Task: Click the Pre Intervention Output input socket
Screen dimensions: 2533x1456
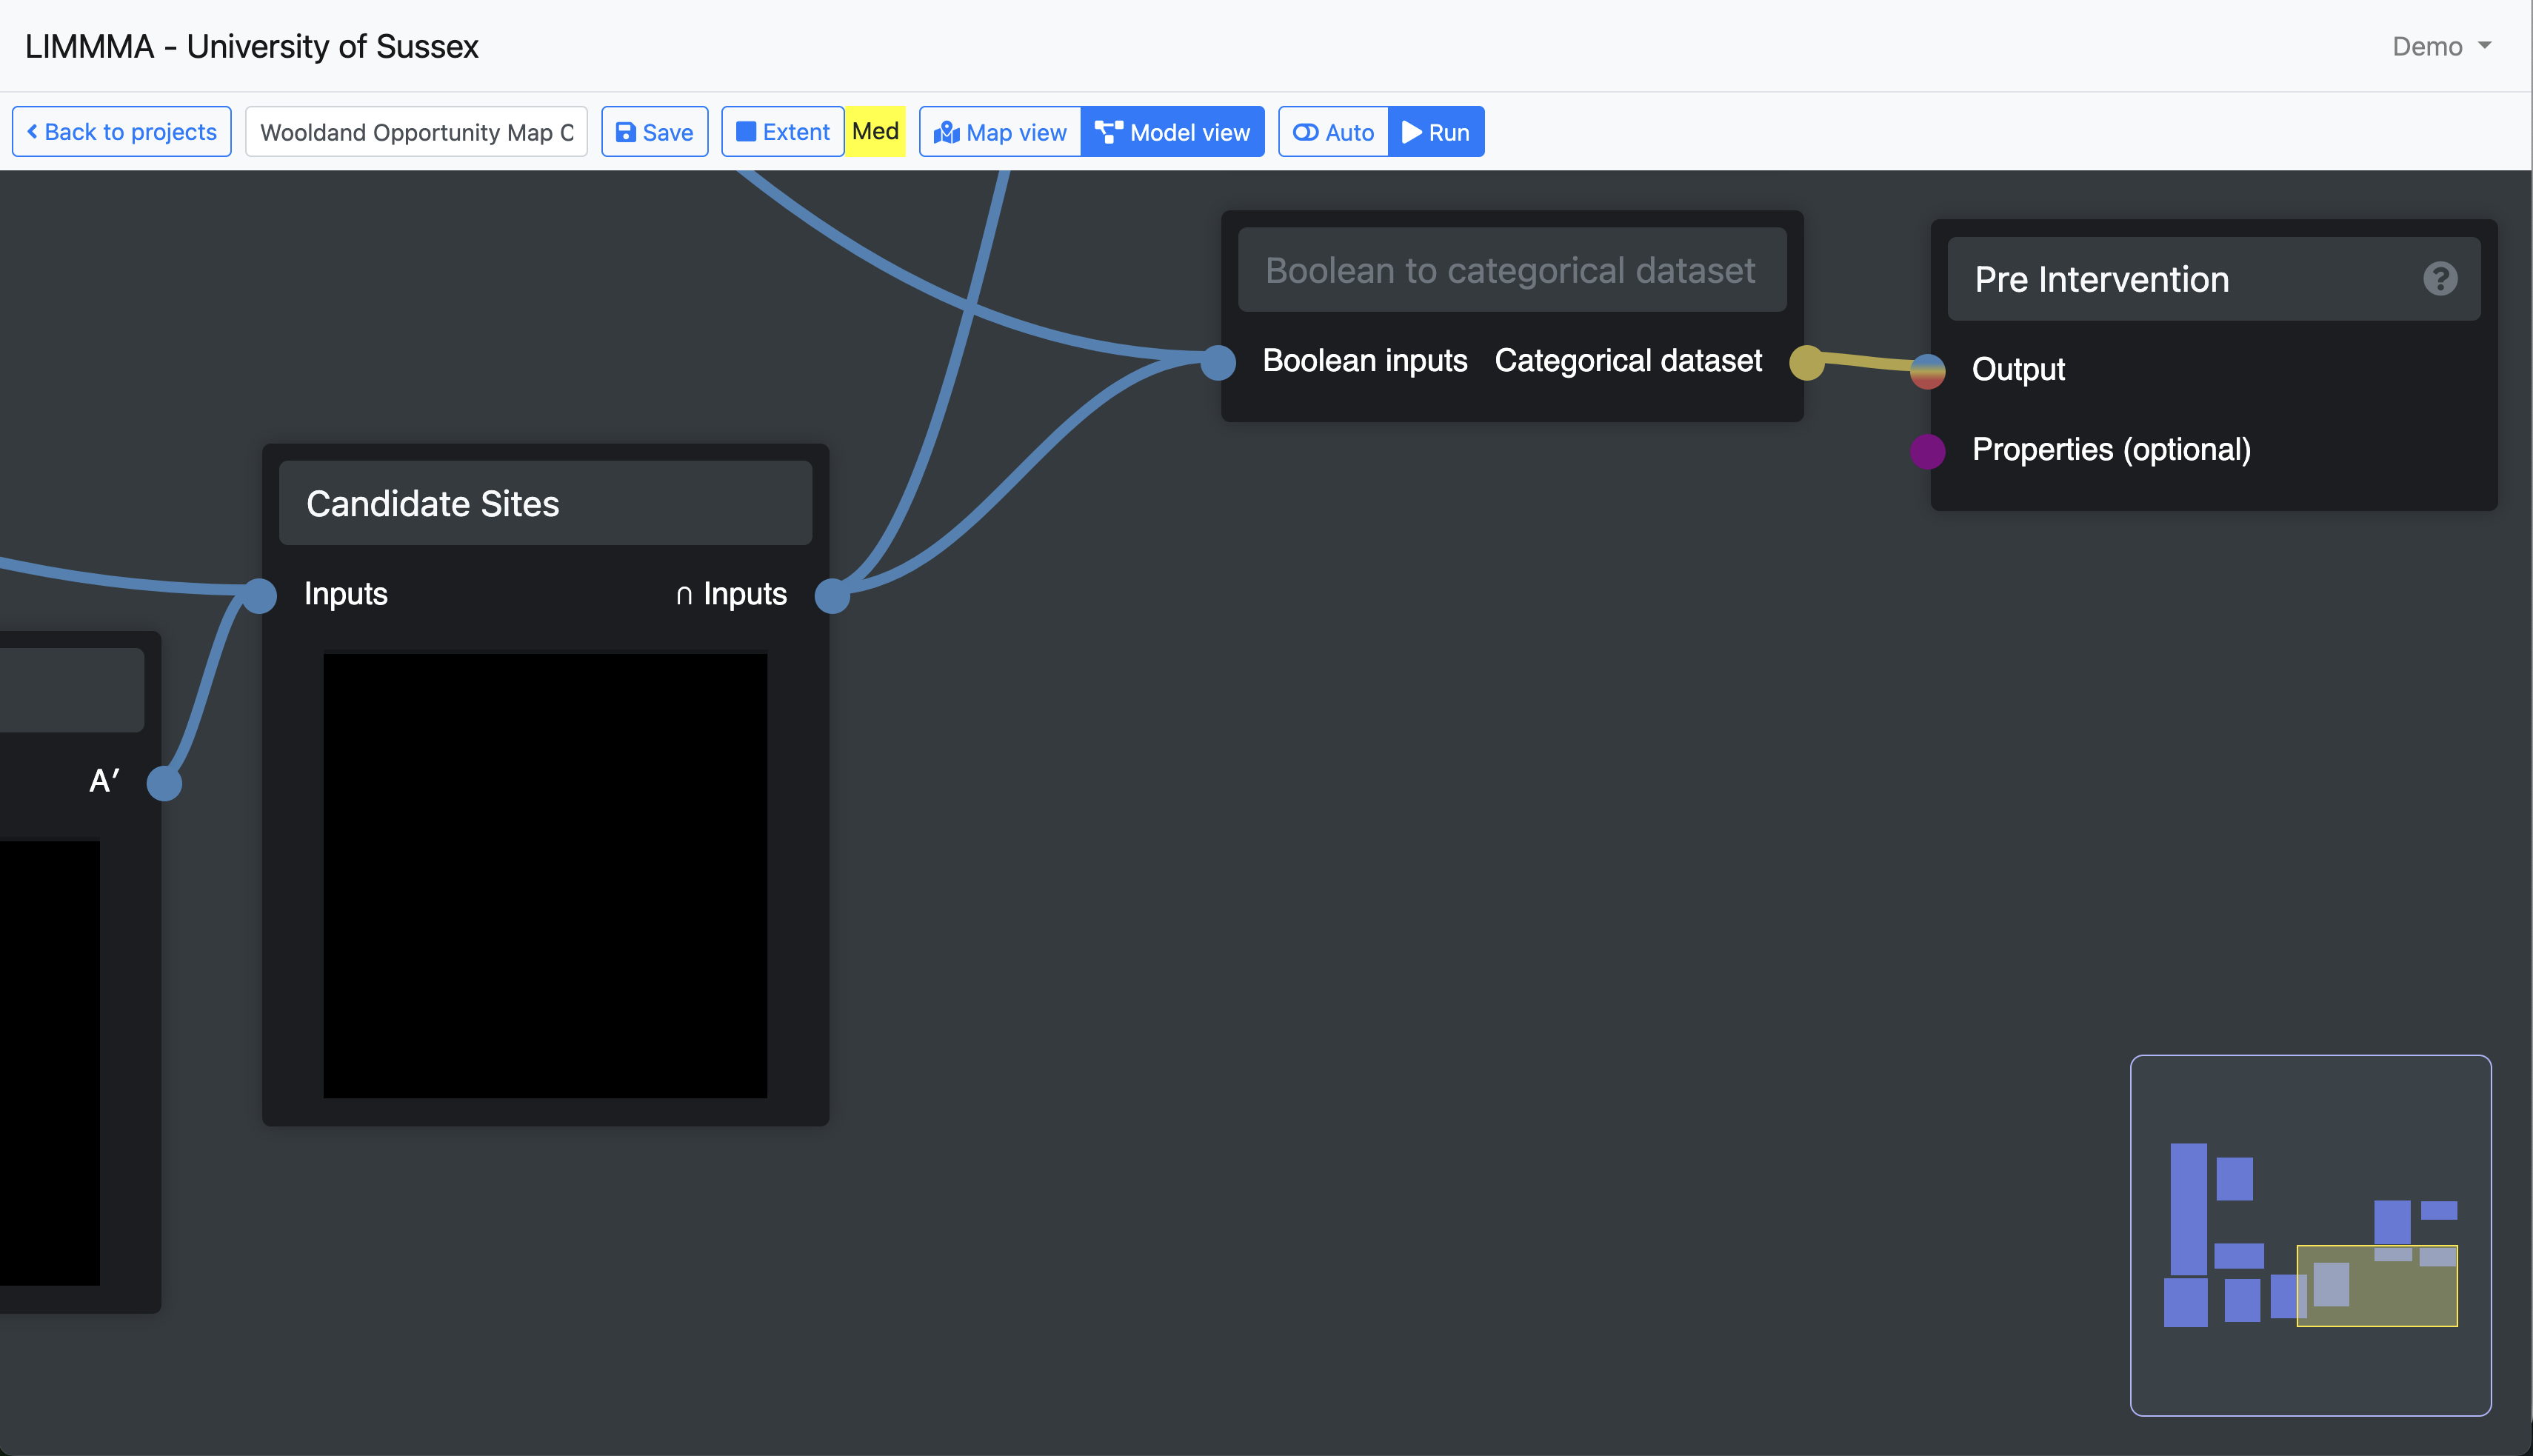Action: coord(1927,371)
